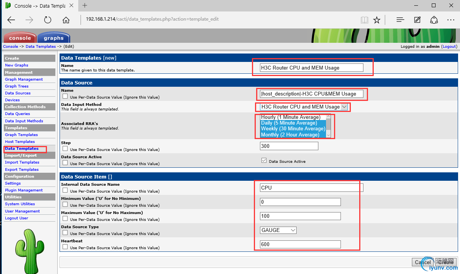460x274 pixels.
Task: Close the Console Data Templates tab
Action: pyautogui.click(x=72, y=6)
